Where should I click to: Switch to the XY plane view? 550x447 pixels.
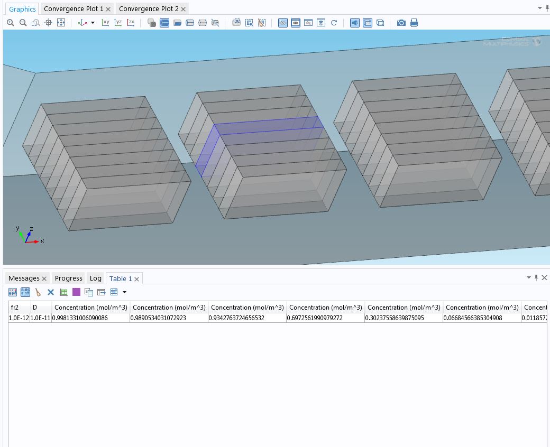point(105,23)
